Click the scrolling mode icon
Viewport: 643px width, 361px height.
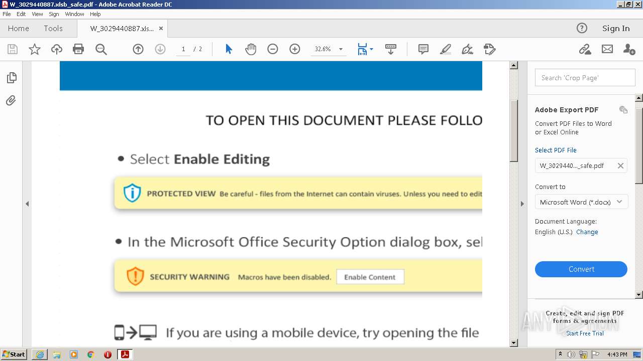(391, 49)
